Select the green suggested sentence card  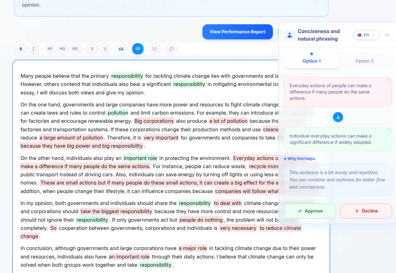pos(338,139)
